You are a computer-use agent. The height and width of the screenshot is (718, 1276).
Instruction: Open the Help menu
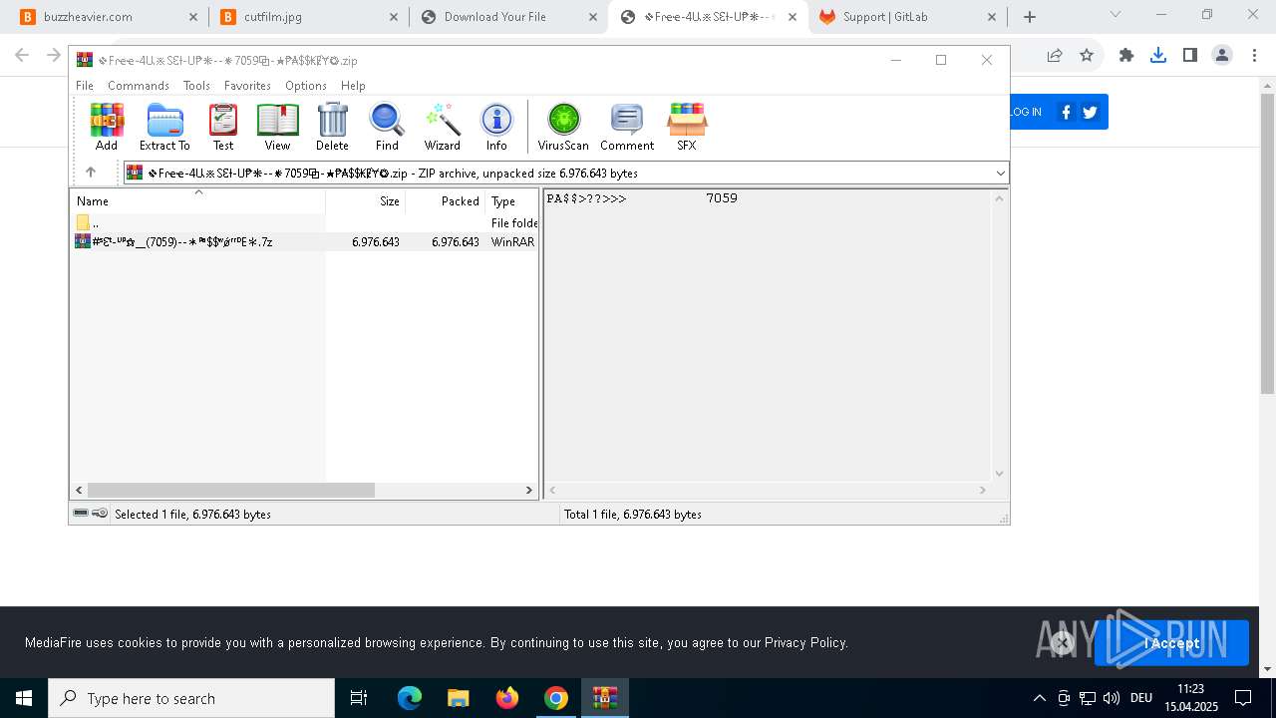353,86
